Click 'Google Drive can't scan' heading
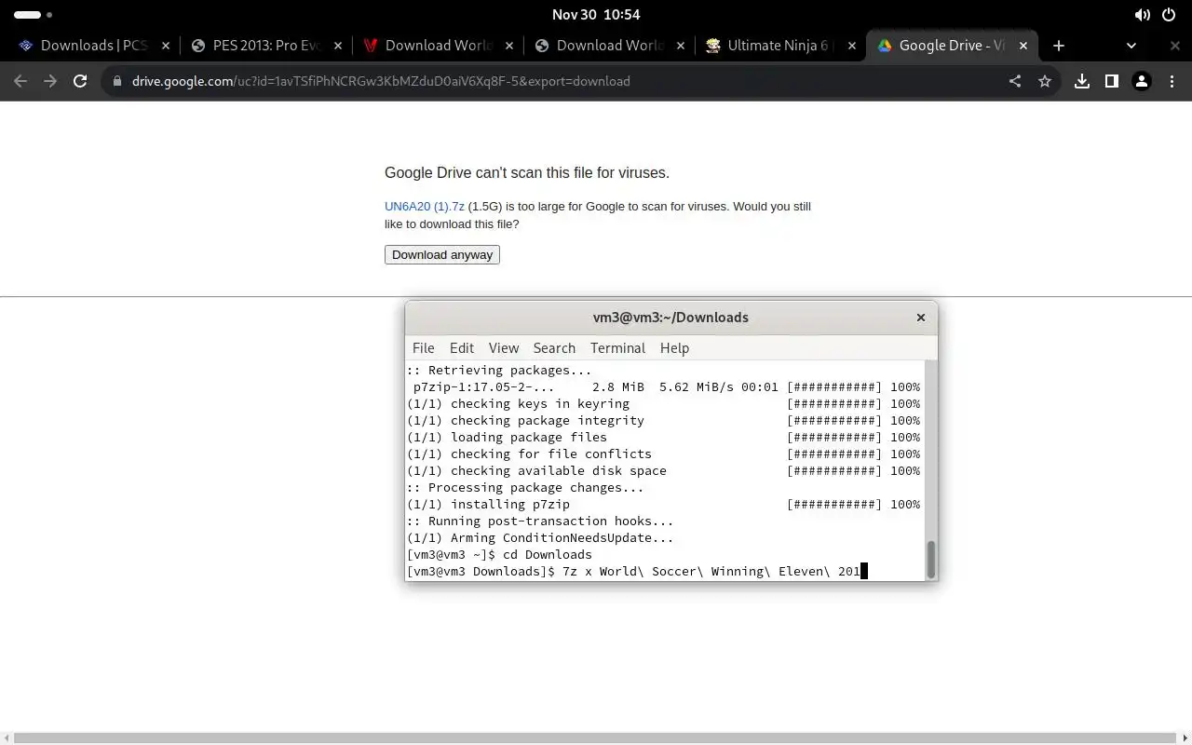This screenshot has height=745, width=1192. [527, 173]
